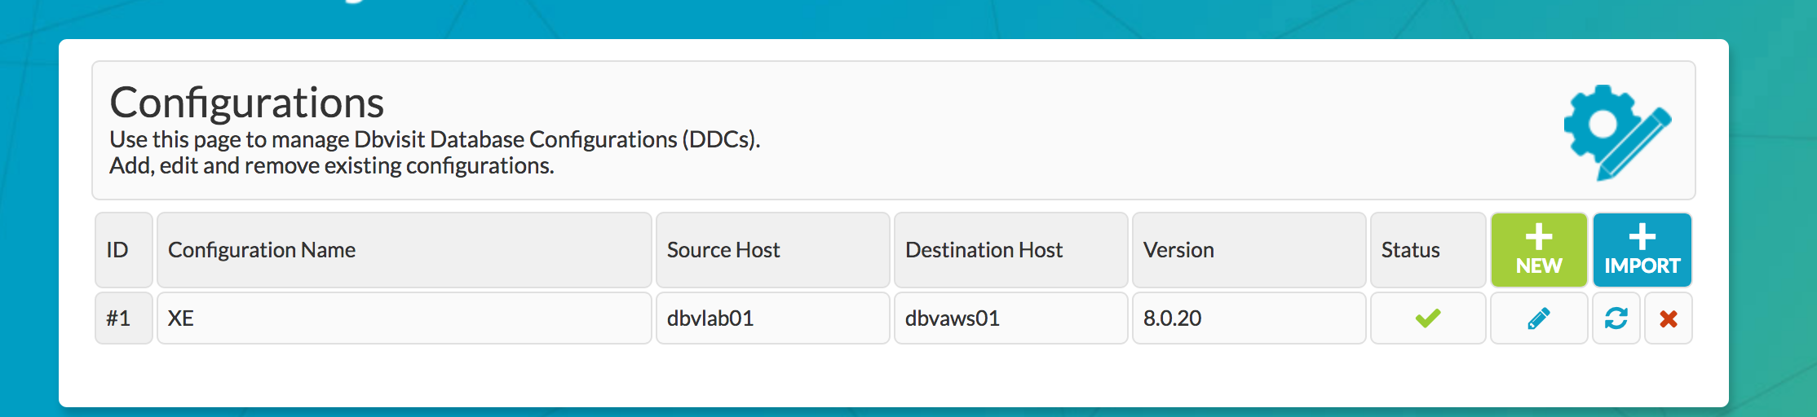Select the XE configuration name cell
1817x417 pixels.
point(405,318)
